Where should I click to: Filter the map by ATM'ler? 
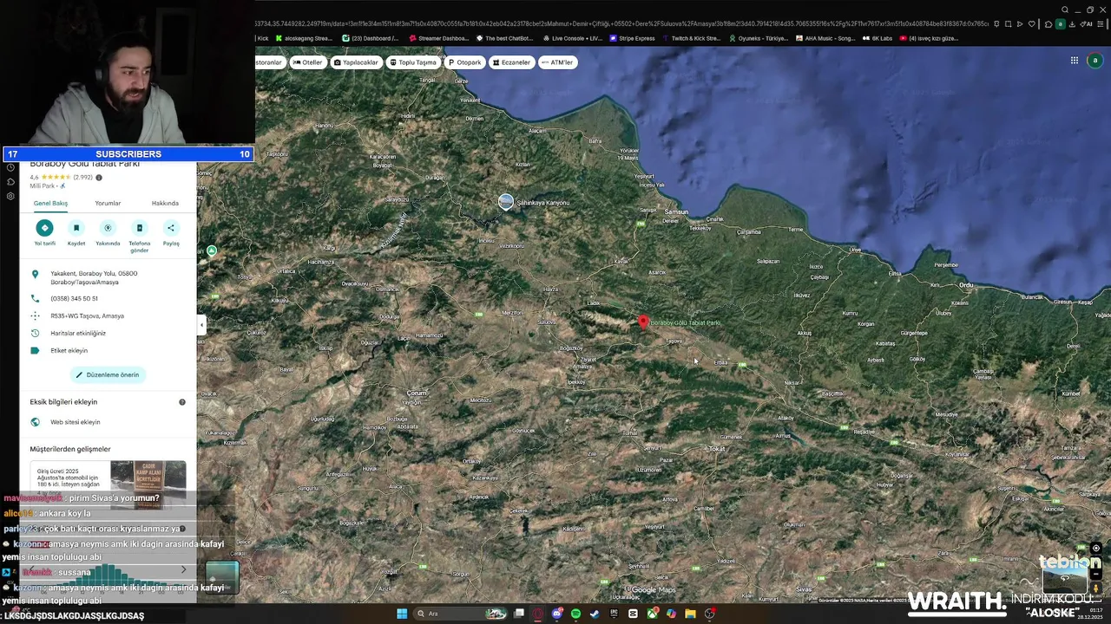tap(557, 62)
